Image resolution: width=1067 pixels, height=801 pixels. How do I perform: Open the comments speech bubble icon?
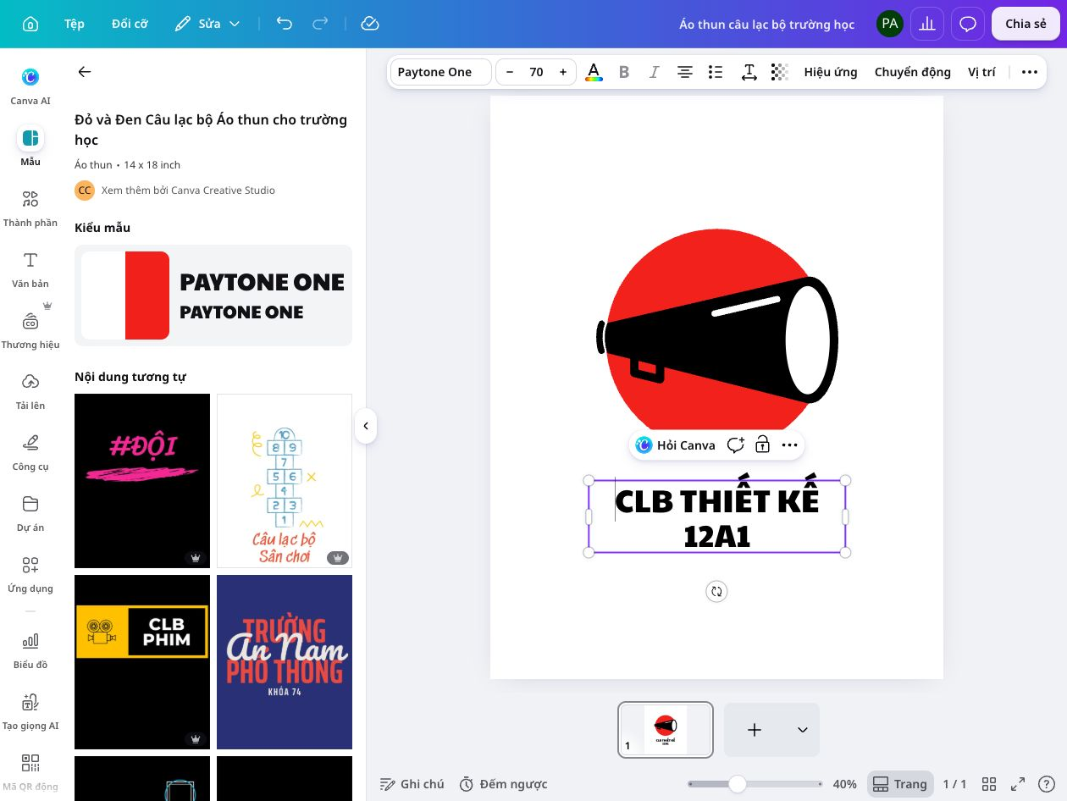(968, 24)
